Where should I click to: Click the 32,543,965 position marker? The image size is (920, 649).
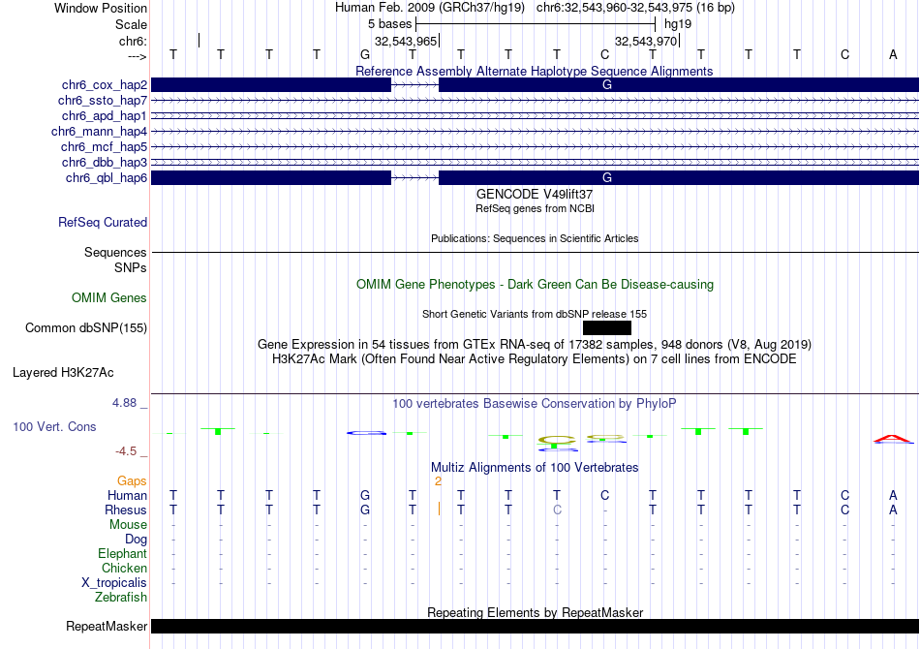(406, 41)
